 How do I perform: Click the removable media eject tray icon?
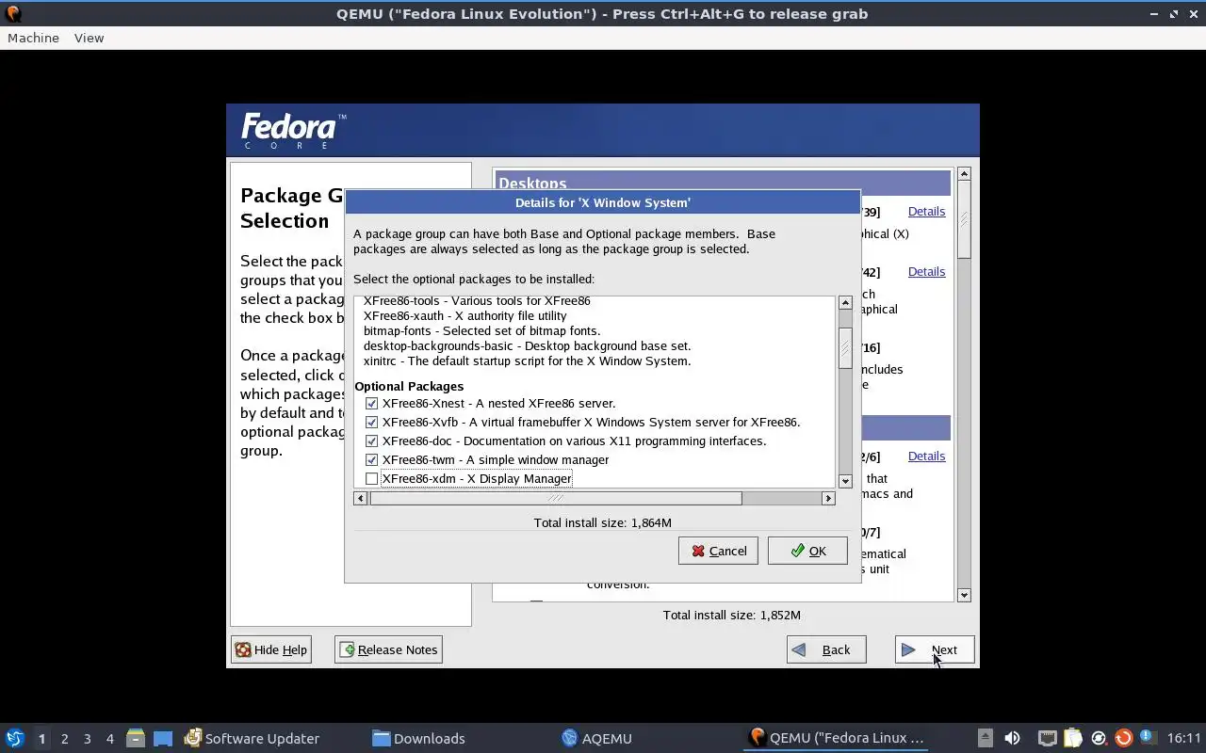(985, 738)
